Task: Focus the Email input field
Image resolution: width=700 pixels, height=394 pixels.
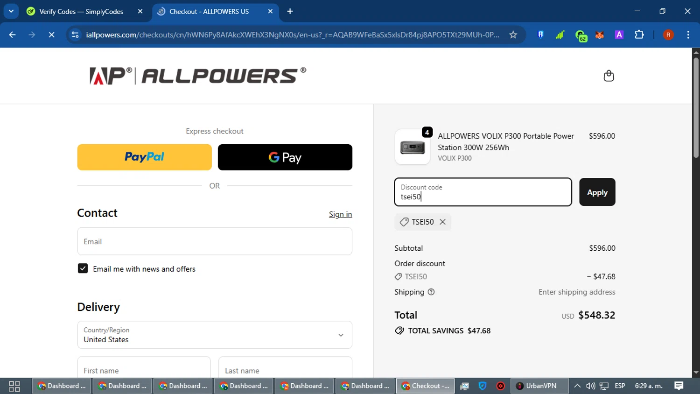Action: (x=215, y=241)
